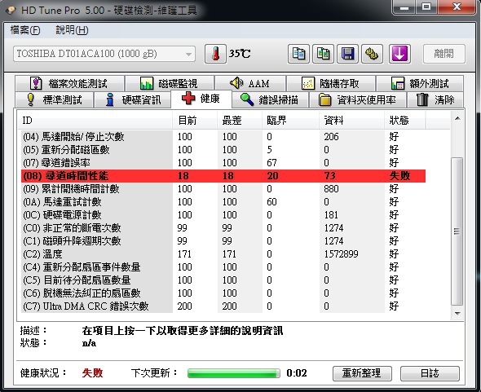Select the failed (08) 尋道時間性能 row
Screen dimensions: 481x392
(223, 176)
